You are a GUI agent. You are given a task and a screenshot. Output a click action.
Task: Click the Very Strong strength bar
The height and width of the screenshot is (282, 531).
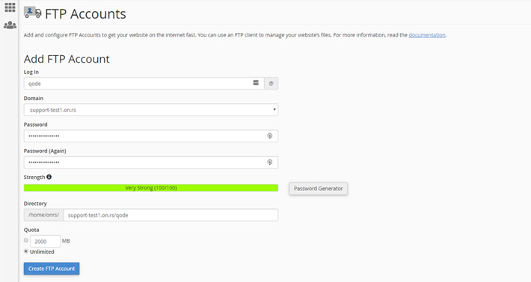pos(151,188)
